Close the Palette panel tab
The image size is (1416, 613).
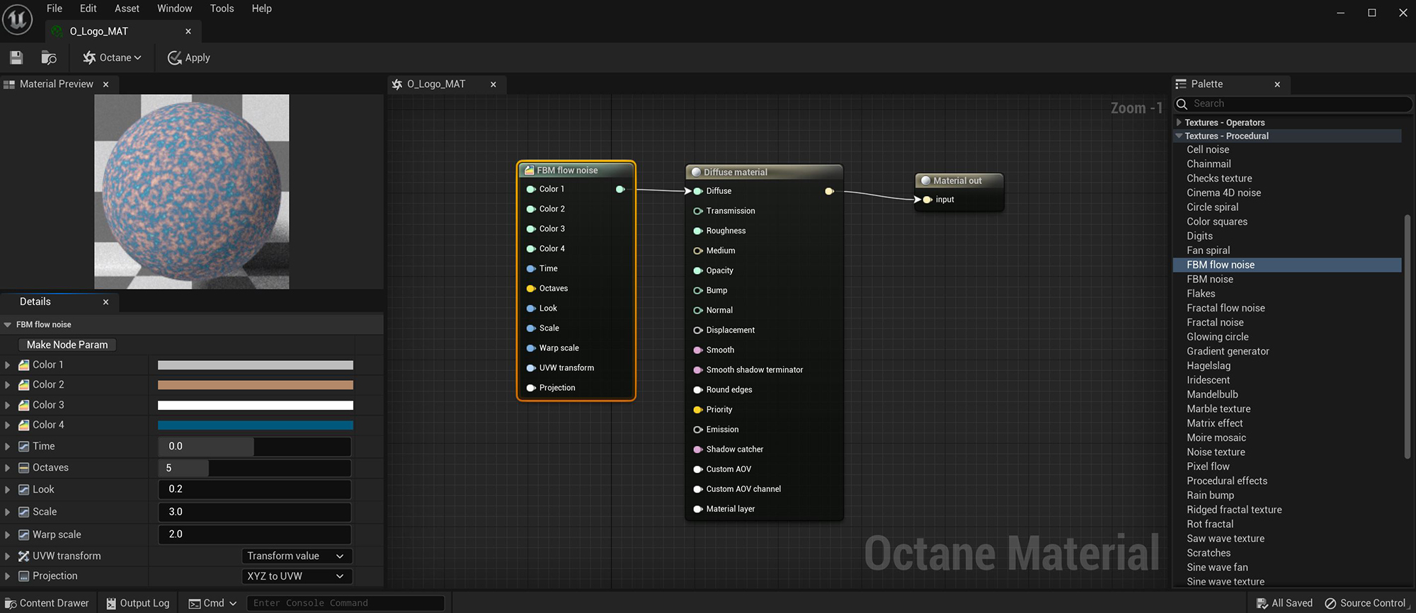(1277, 84)
